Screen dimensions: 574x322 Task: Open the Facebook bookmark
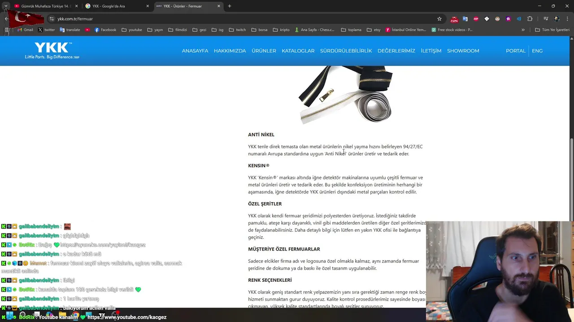coord(105,30)
